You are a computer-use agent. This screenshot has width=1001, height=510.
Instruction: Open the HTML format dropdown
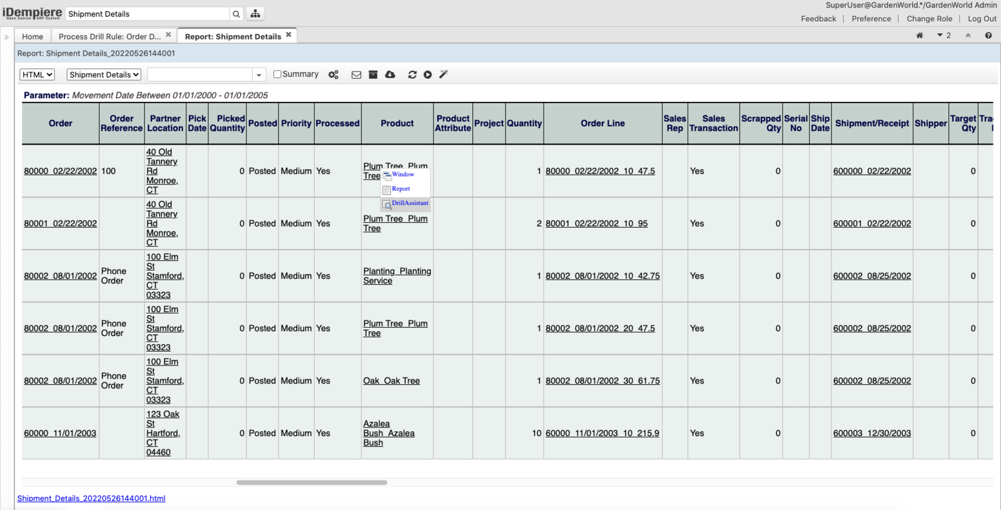pos(38,74)
